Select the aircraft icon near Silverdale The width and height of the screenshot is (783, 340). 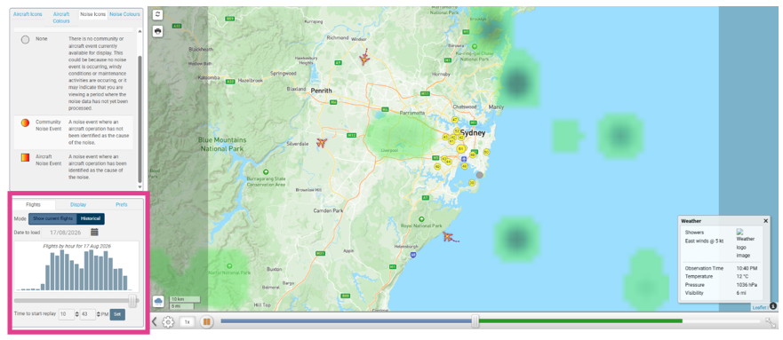pyautogui.click(x=322, y=143)
